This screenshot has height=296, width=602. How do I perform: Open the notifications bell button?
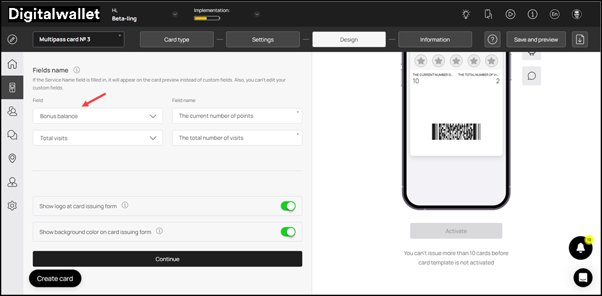(x=580, y=248)
